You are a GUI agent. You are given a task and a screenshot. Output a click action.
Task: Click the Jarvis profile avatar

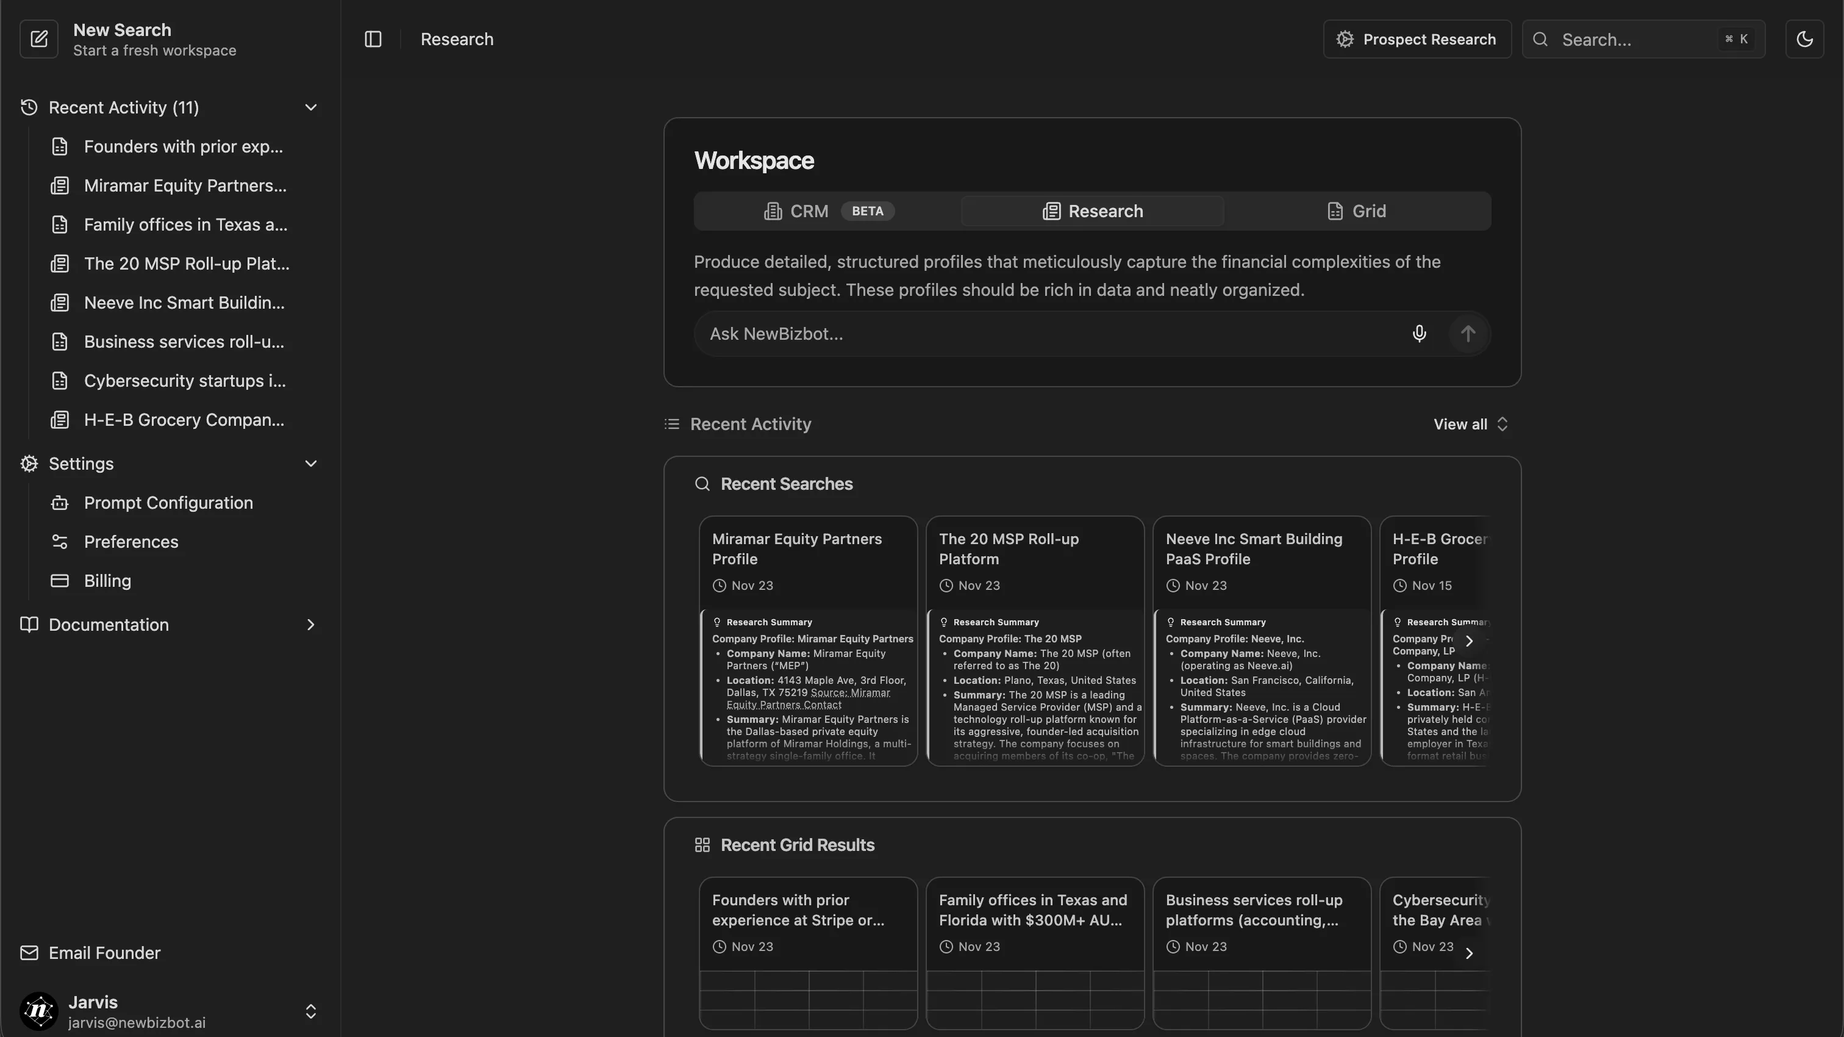[40, 1011]
